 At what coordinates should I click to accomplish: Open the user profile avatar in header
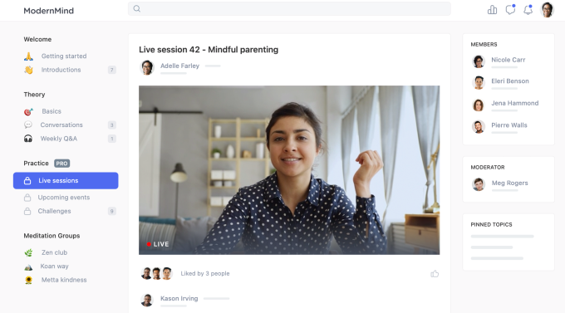click(x=547, y=10)
